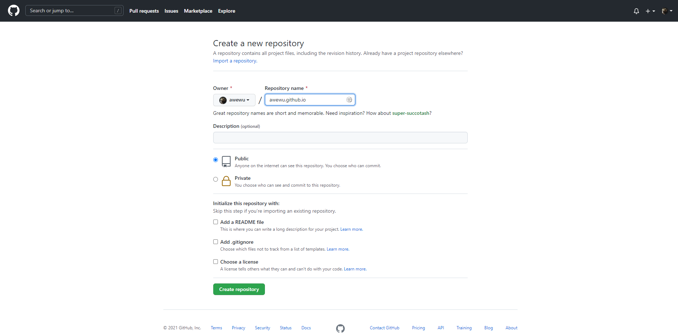Click the Add .gitignore label
The height and width of the screenshot is (334, 678).
click(237, 242)
